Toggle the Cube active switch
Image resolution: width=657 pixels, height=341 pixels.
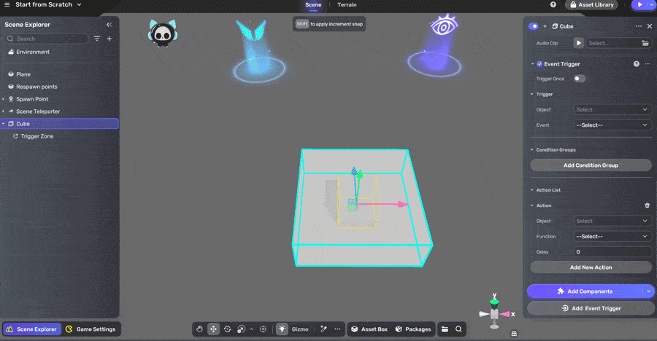tap(534, 26)
